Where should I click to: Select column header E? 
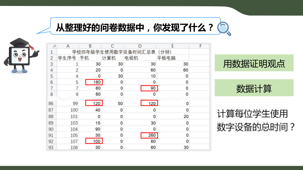coord(173,46)
